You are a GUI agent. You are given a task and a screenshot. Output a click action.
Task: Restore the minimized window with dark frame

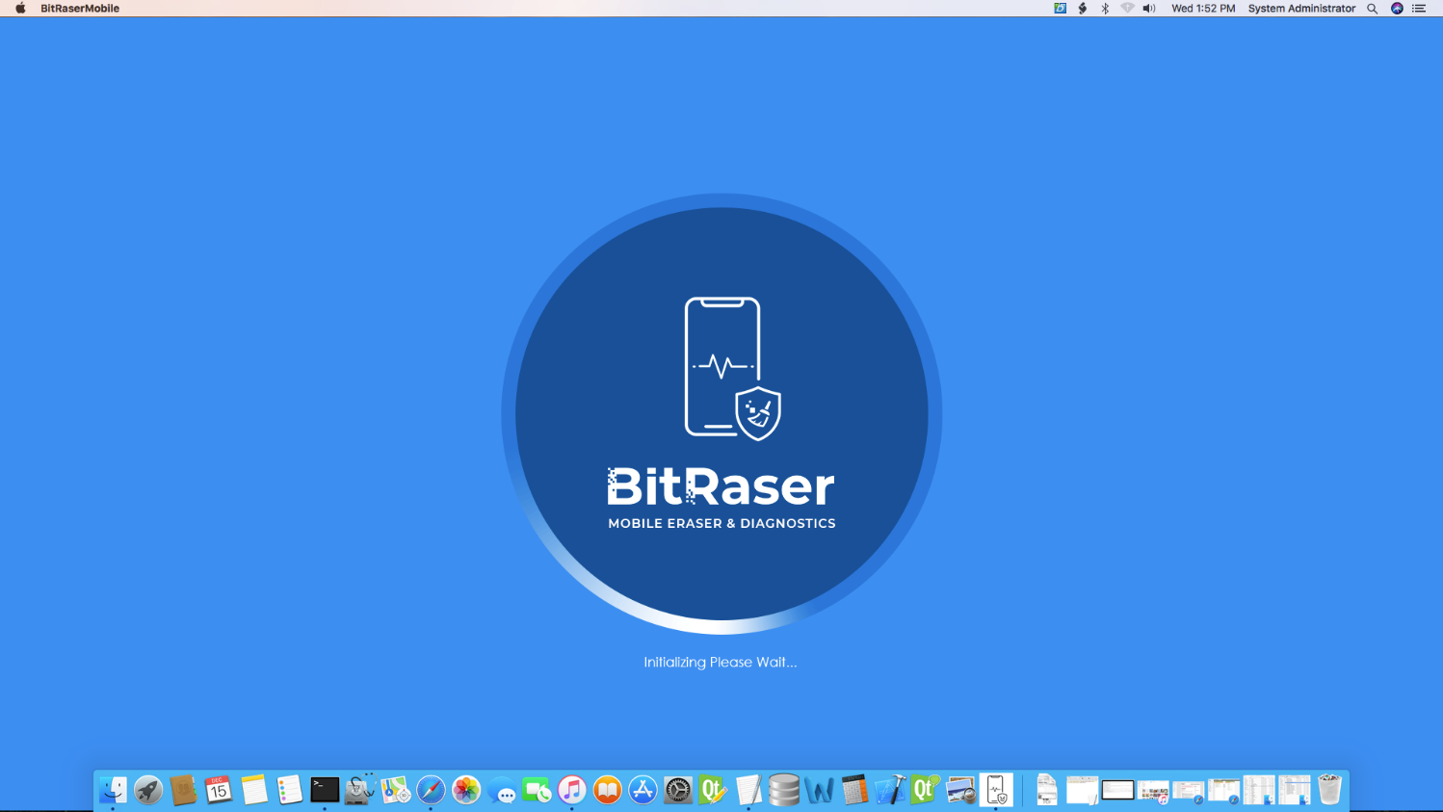[x=1117, y=790]
